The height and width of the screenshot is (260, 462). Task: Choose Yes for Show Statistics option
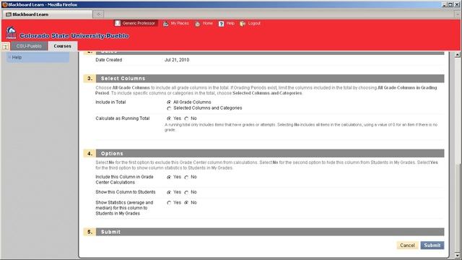169,203
